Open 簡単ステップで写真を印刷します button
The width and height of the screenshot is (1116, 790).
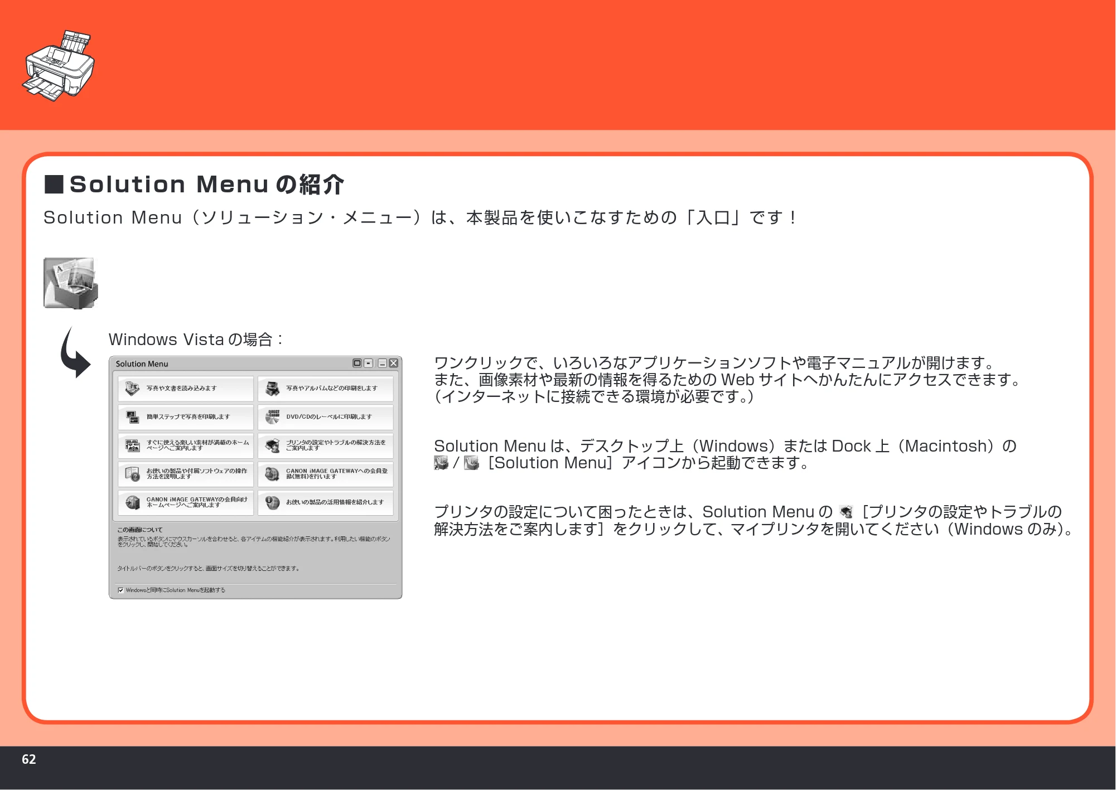pyautogui.click(x=186, y=416)
